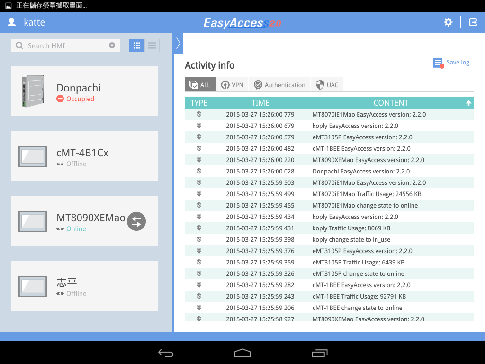Select 'koply change state to in_use' entry

click(x=329, y=239)
